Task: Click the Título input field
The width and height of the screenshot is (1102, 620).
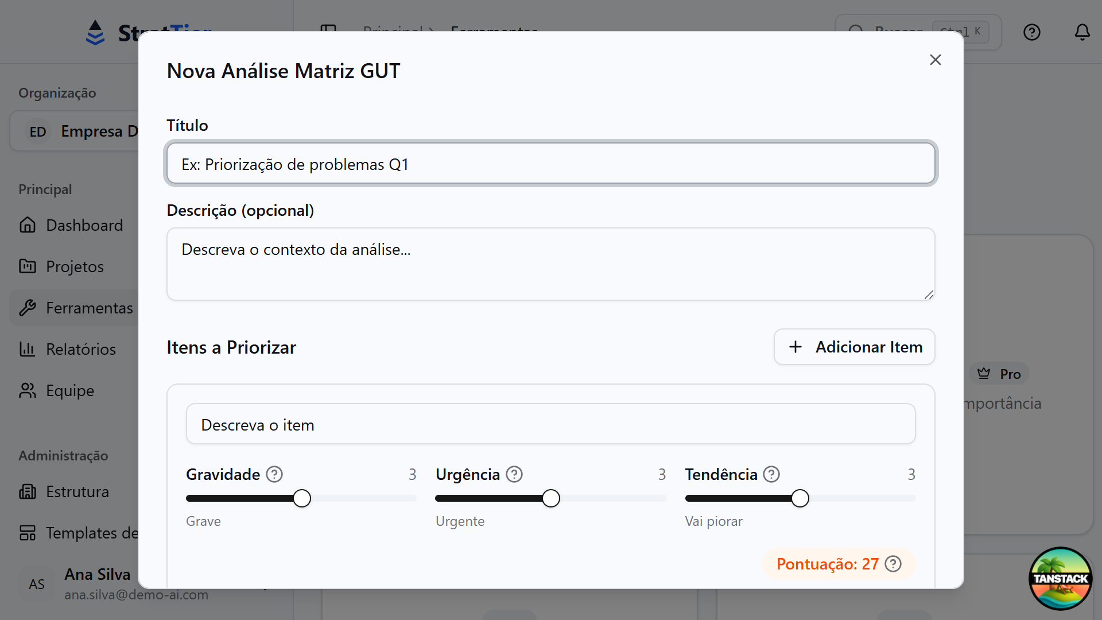Action: (x=550, y=164)
